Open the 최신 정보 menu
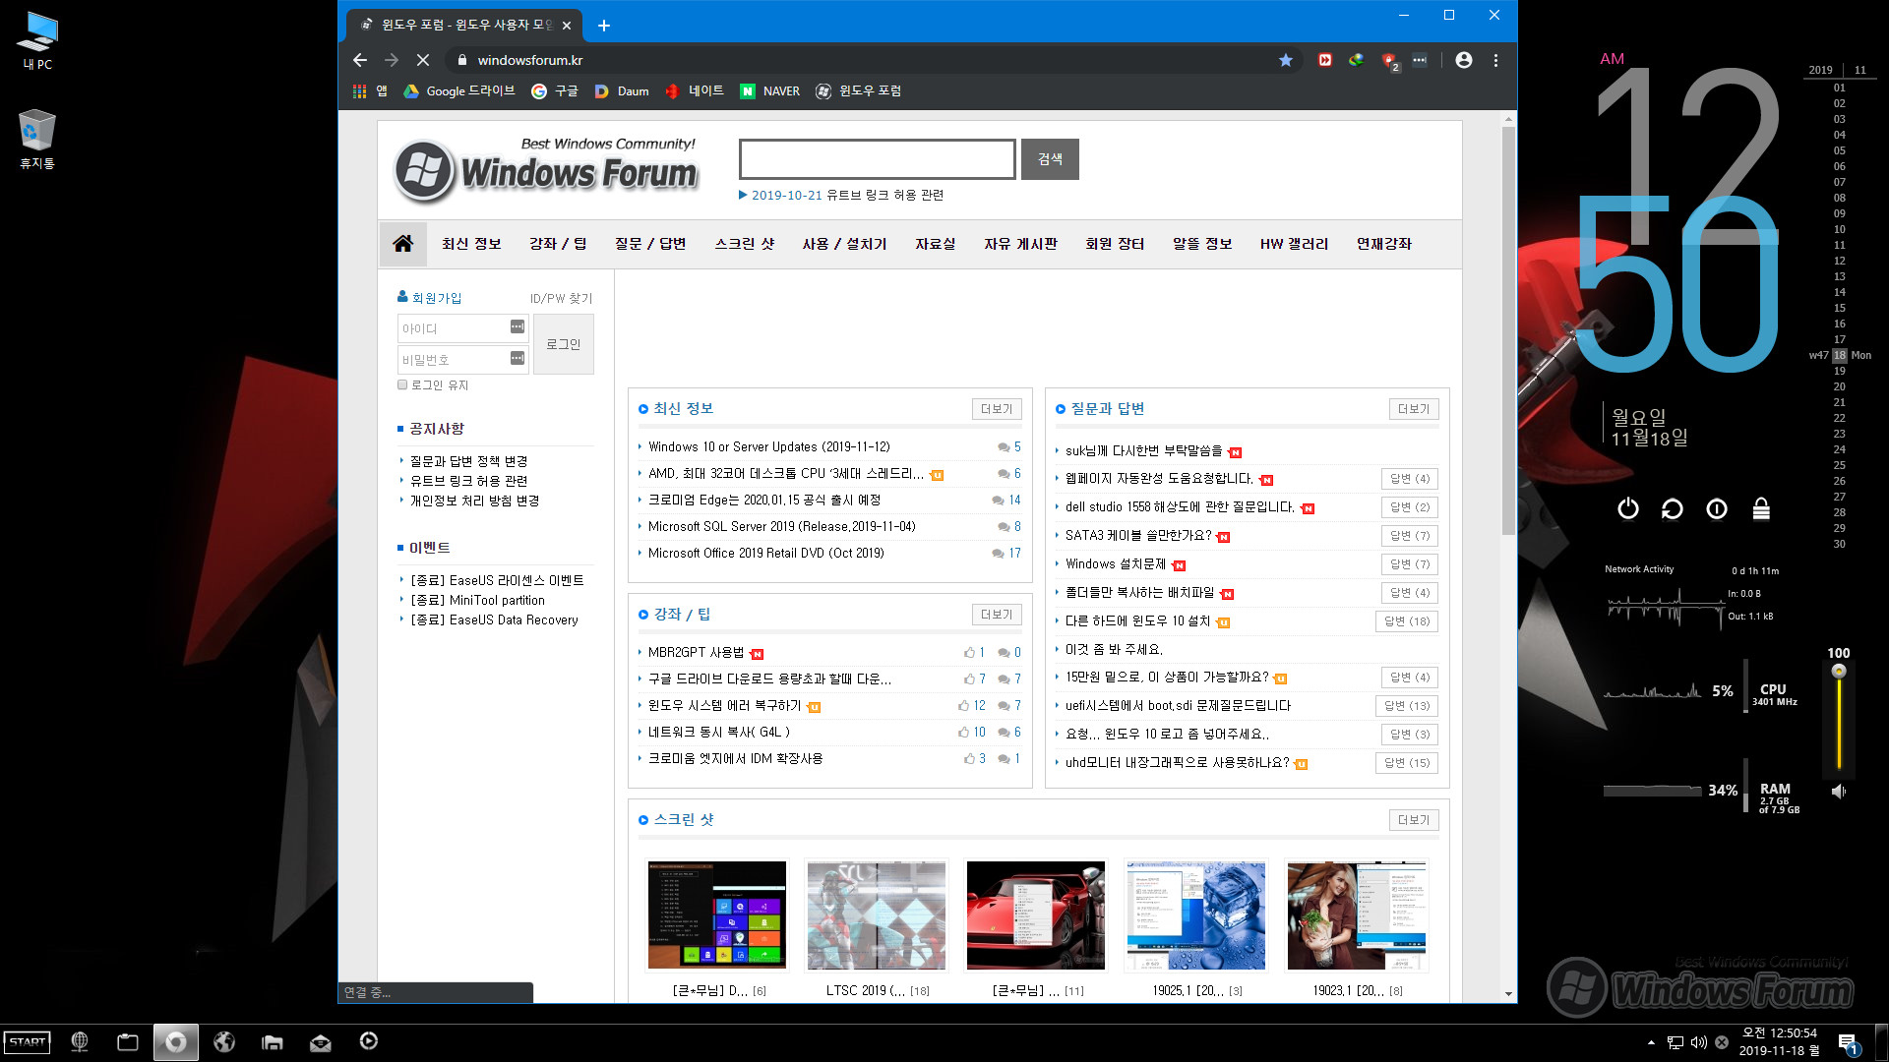The image size is (1889, 1062). pyautogui.click(x=471, y=244)
